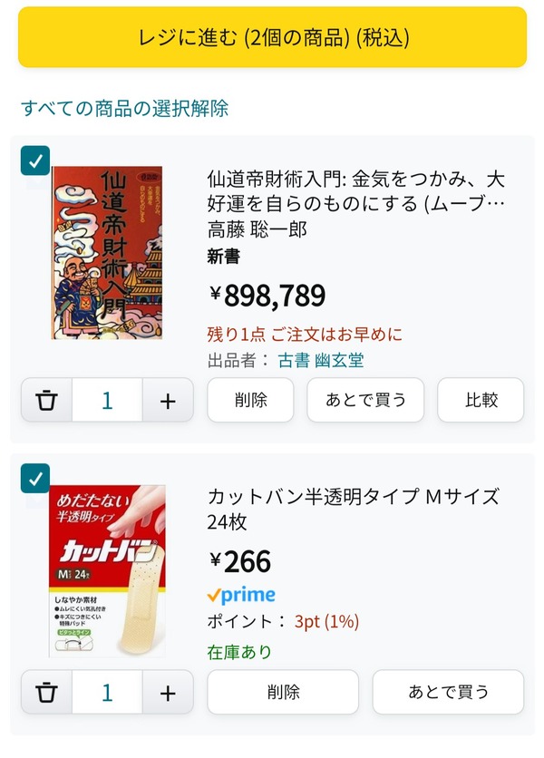The height and width of the screenshot is (758, 544).
Task: Select the book quantity field showing 1
Action: [107, 400]
